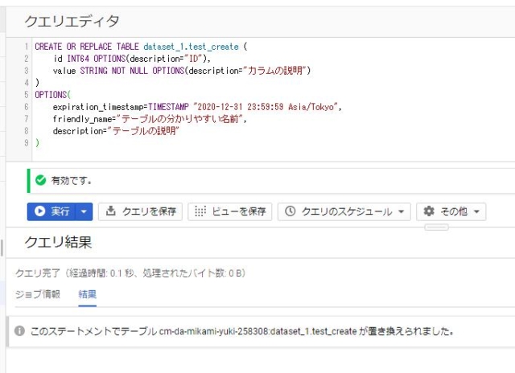Image resolution: width=515 pixels, height=373 pixels.
Task: Place cursor on line 5 OPTIONS in editor
Action: pos(51,95)
